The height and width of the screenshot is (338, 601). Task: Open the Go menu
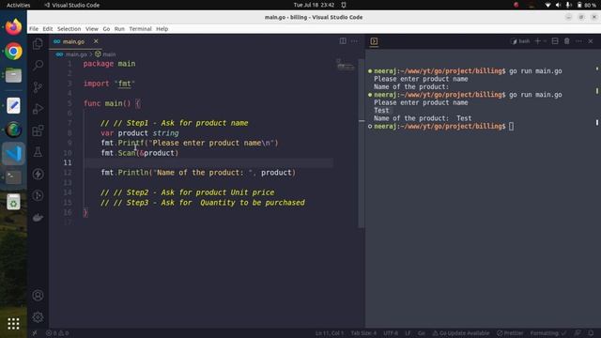pyautogui.click(x=106, y=29)
